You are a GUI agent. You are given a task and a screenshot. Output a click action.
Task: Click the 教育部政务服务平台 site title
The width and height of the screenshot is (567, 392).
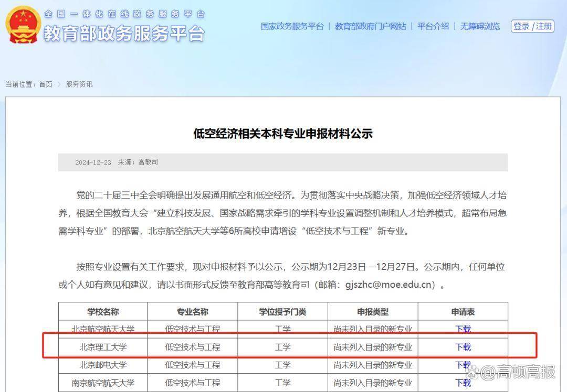tap(124, 34)
